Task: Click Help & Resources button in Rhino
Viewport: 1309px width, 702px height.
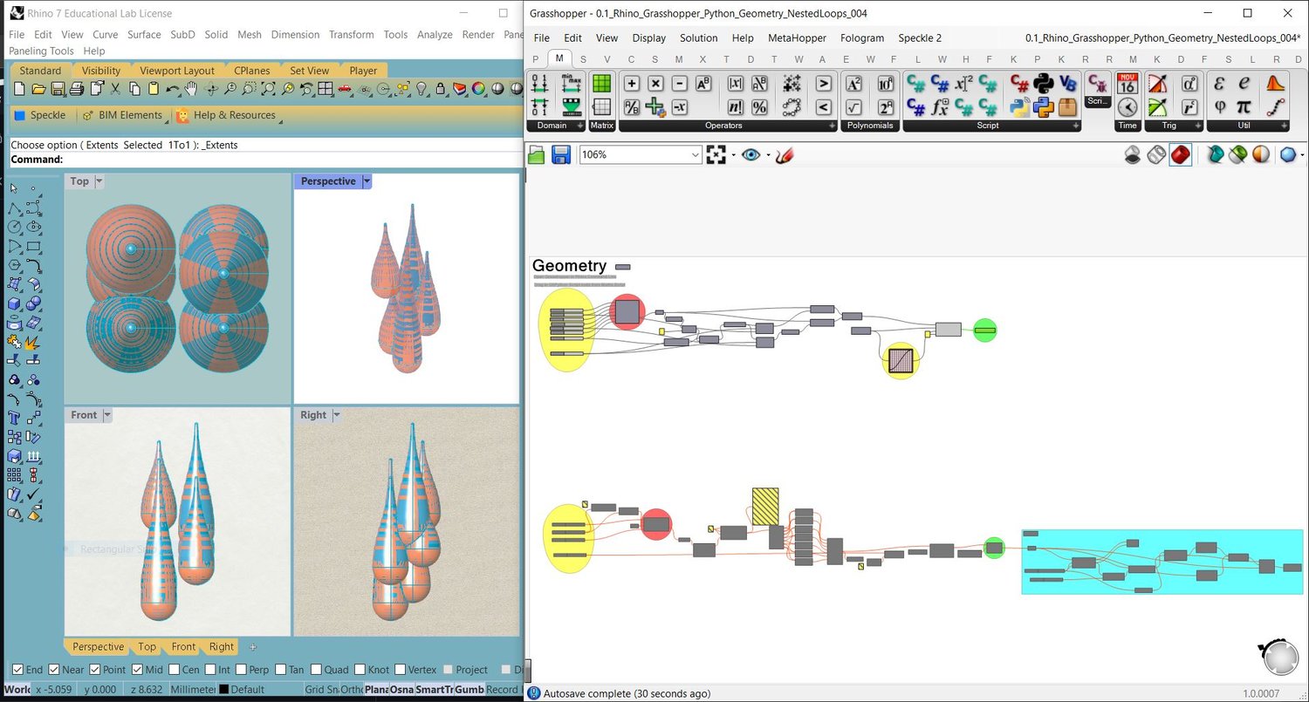Action: click(x=226, y=115)
